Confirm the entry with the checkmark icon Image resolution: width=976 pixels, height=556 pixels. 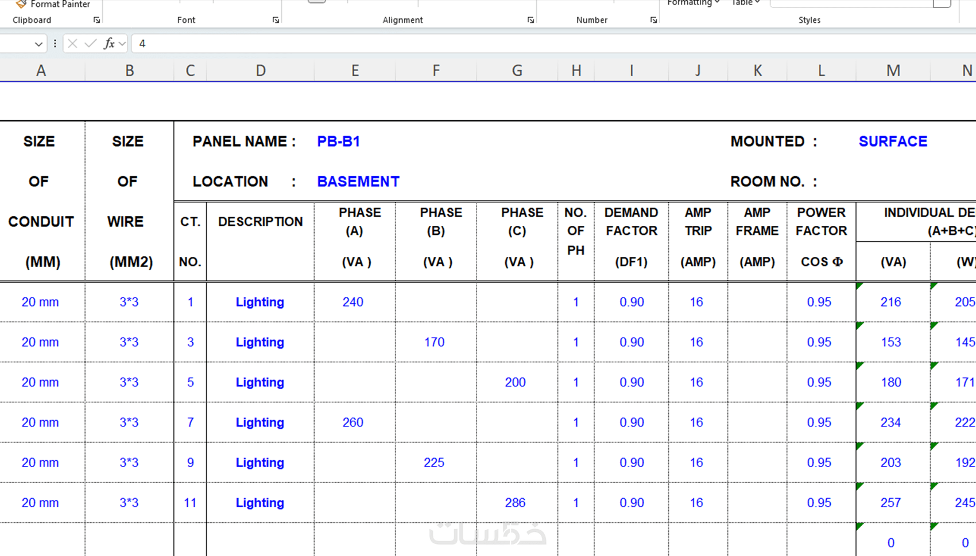(x=90, y=44)
